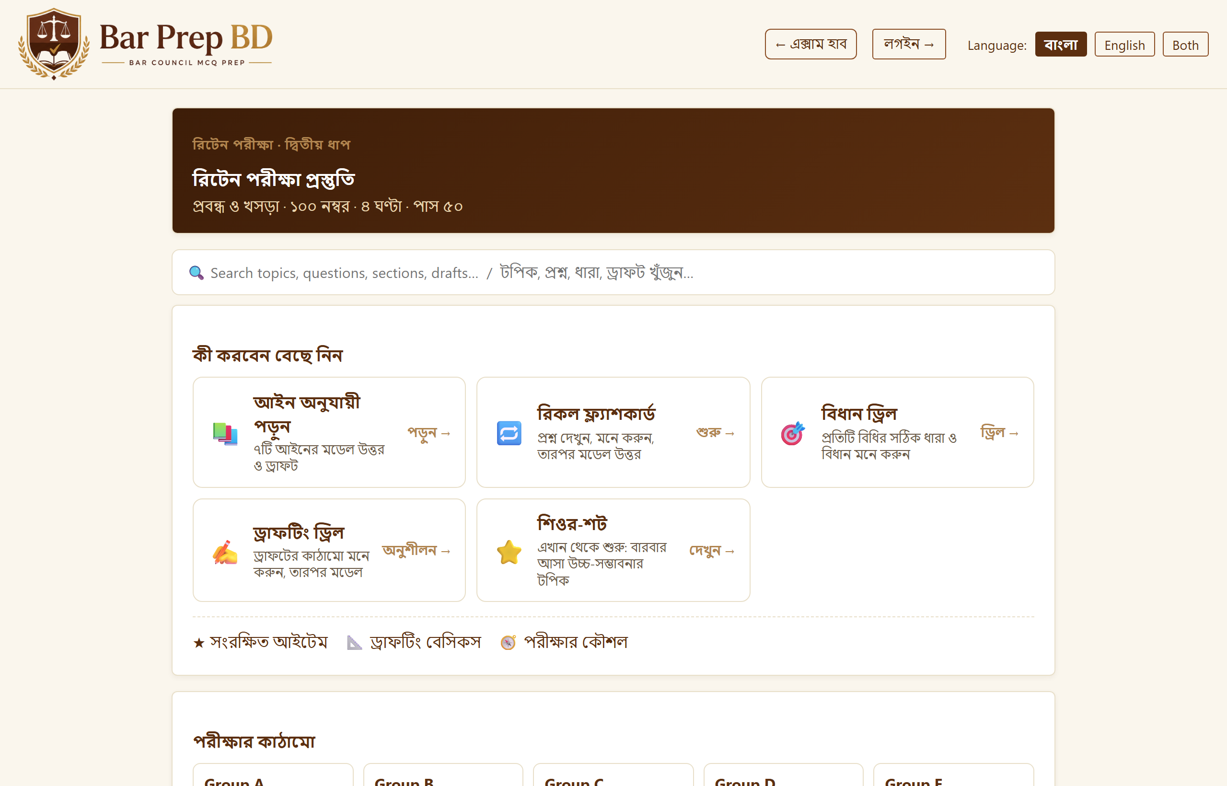Click the compass icon beside পরীক্ষার কৌশল
1227x786 pixels.
point(508,642)
